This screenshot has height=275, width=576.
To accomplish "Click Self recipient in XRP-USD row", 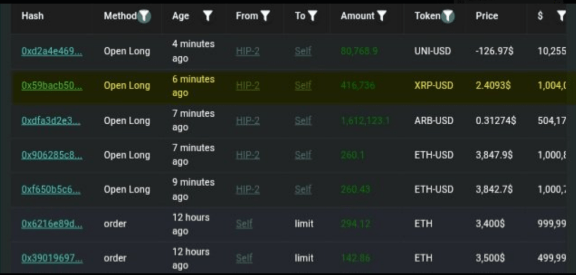I will coord(303,85).
